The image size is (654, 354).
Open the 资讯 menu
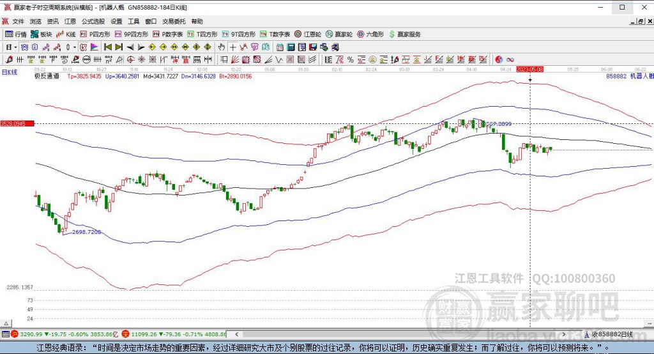pos(53,21)
